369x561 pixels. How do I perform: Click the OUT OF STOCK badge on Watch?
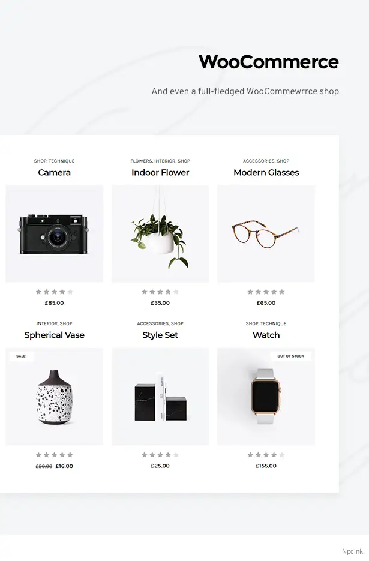pyautogui.click(x=290, y=356)
